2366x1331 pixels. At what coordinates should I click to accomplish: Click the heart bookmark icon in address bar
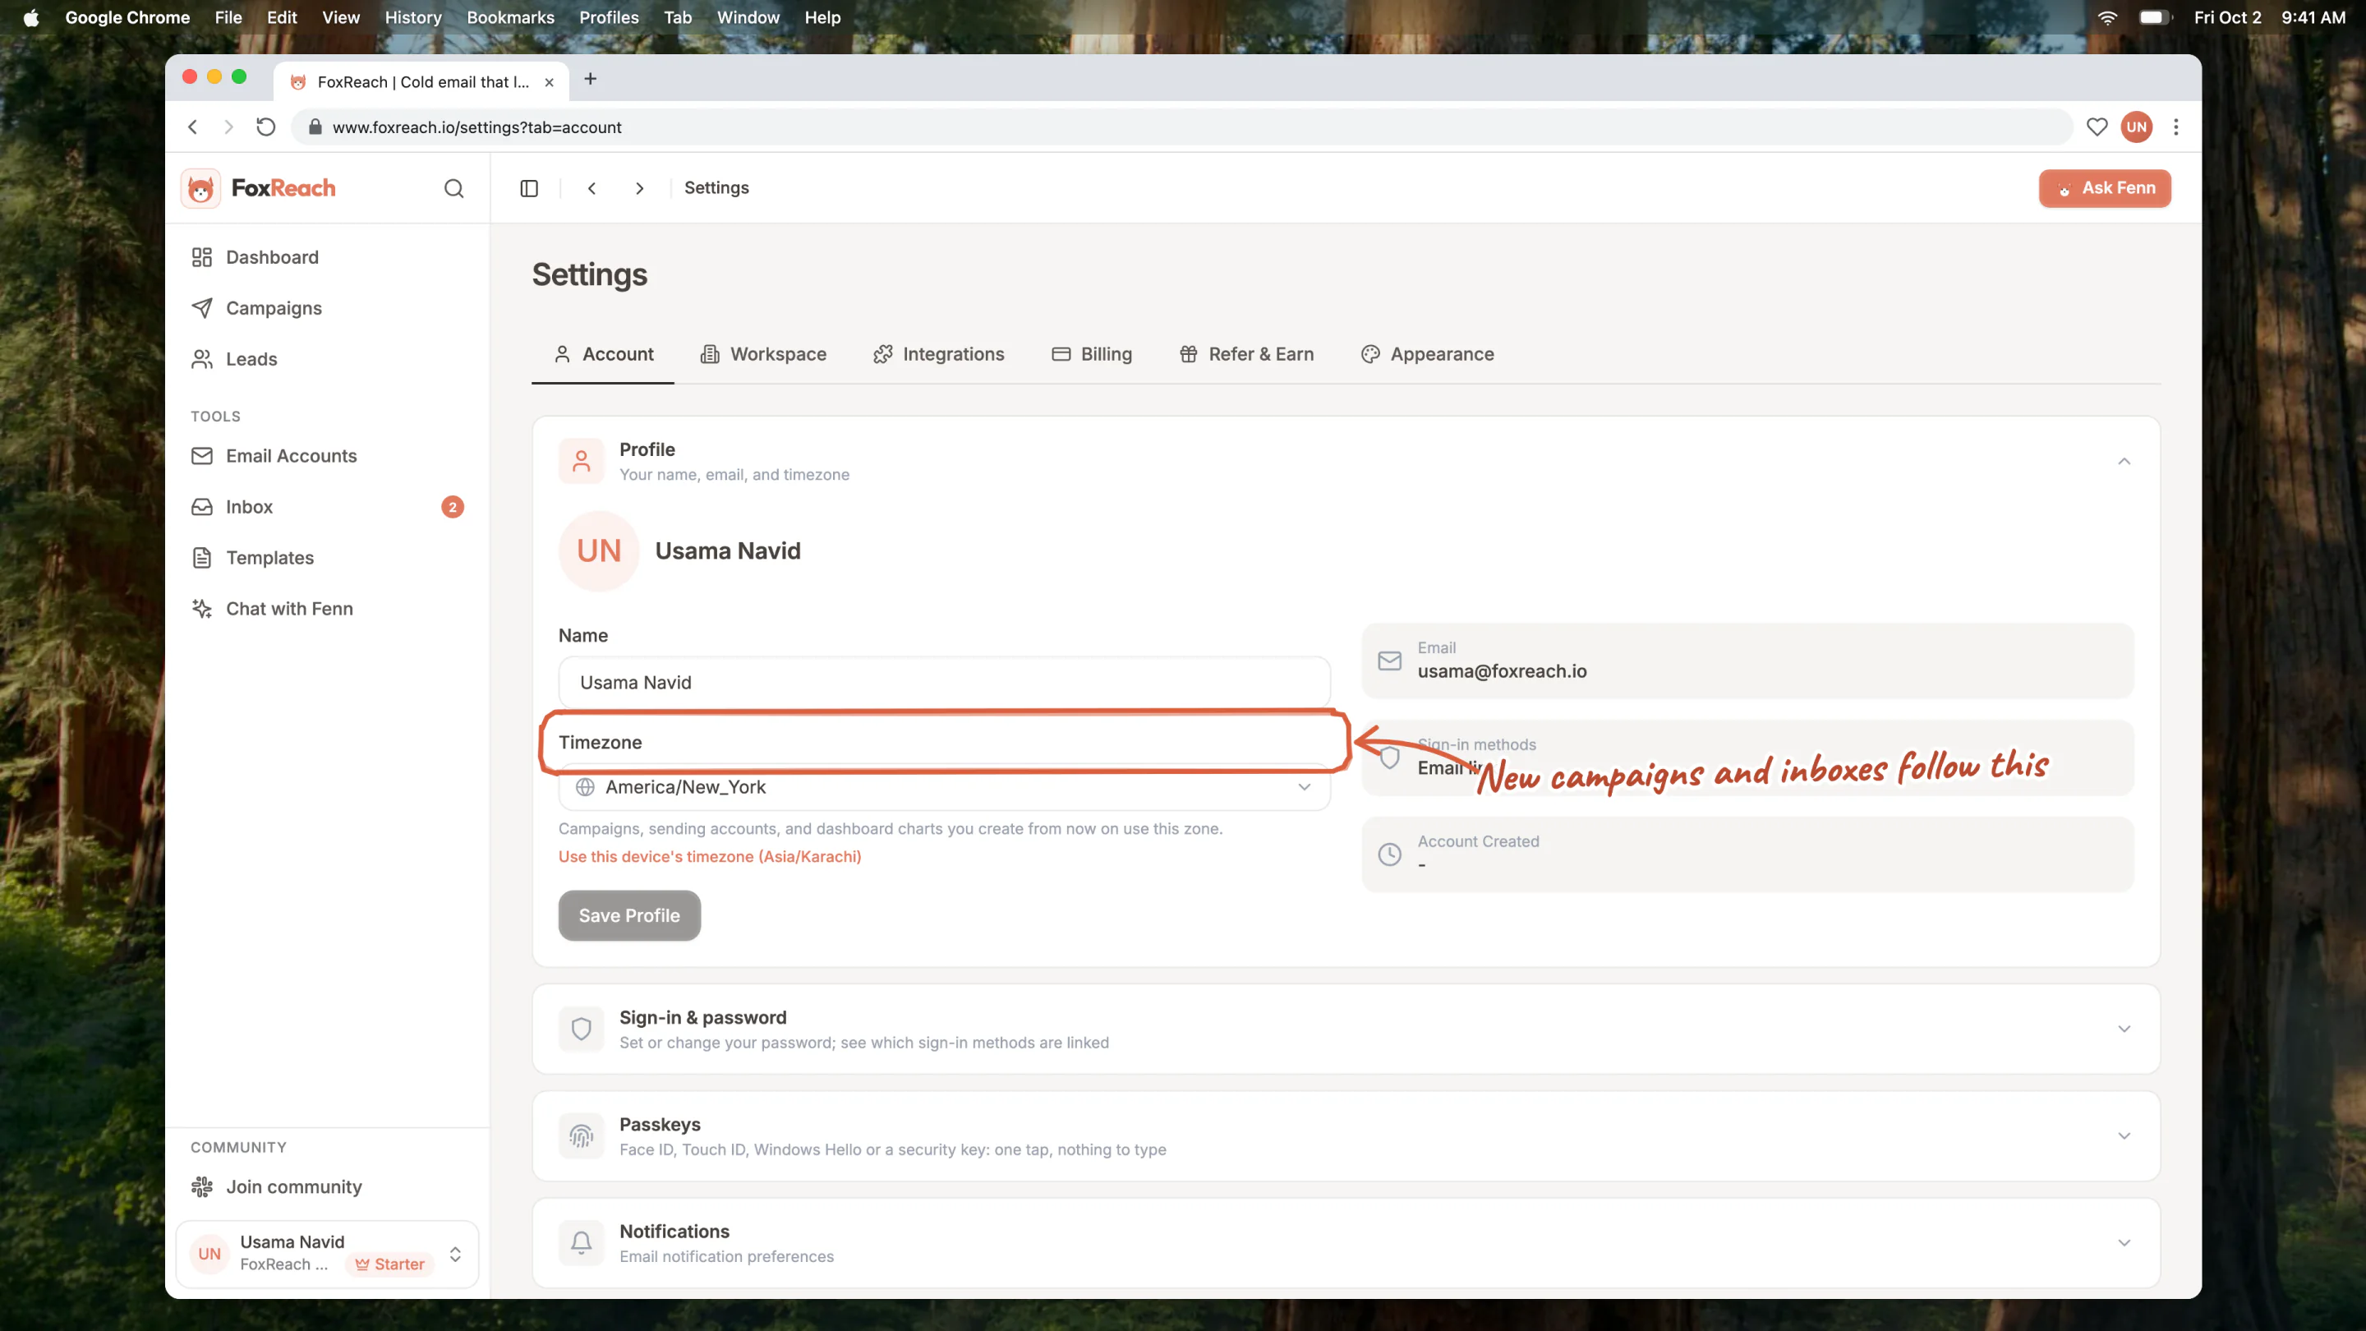click(2096, 127)
